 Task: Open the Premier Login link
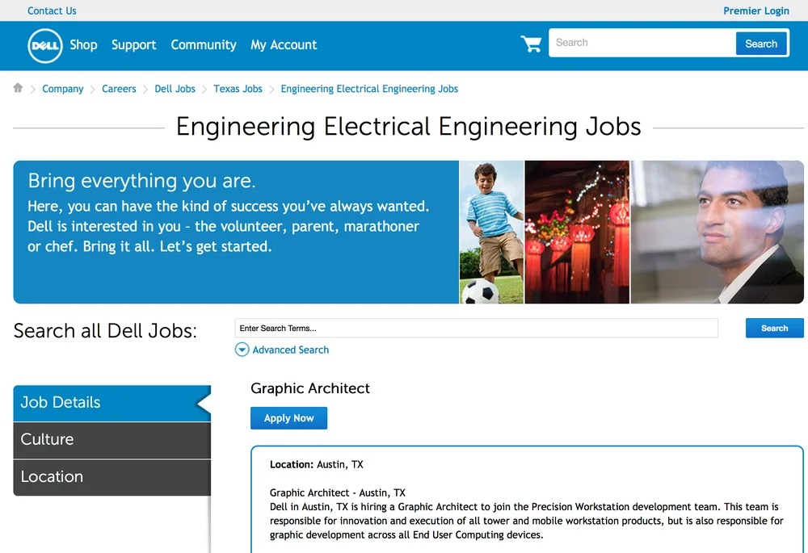pos(756,10)
